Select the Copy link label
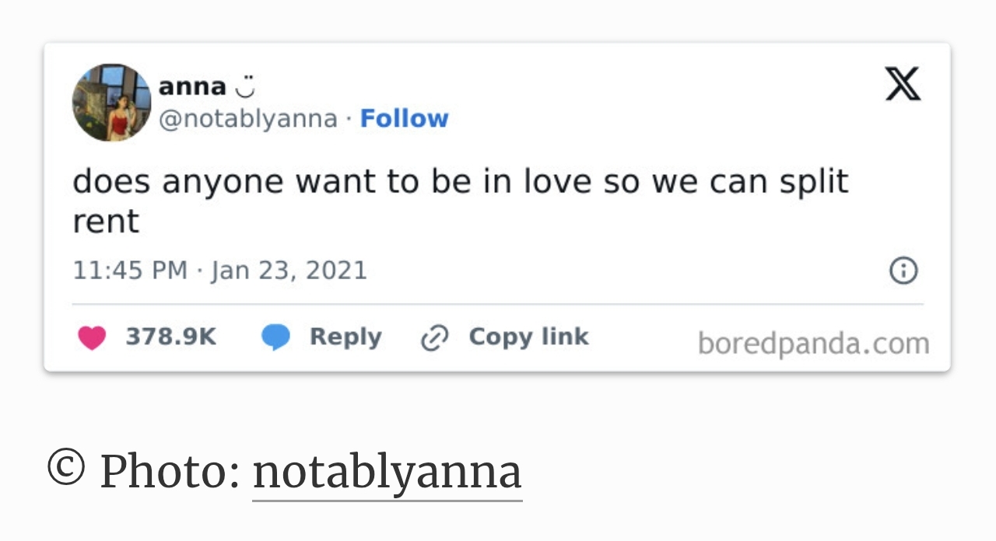The height and width of the screenshot is (541, 996). point(528,337)
